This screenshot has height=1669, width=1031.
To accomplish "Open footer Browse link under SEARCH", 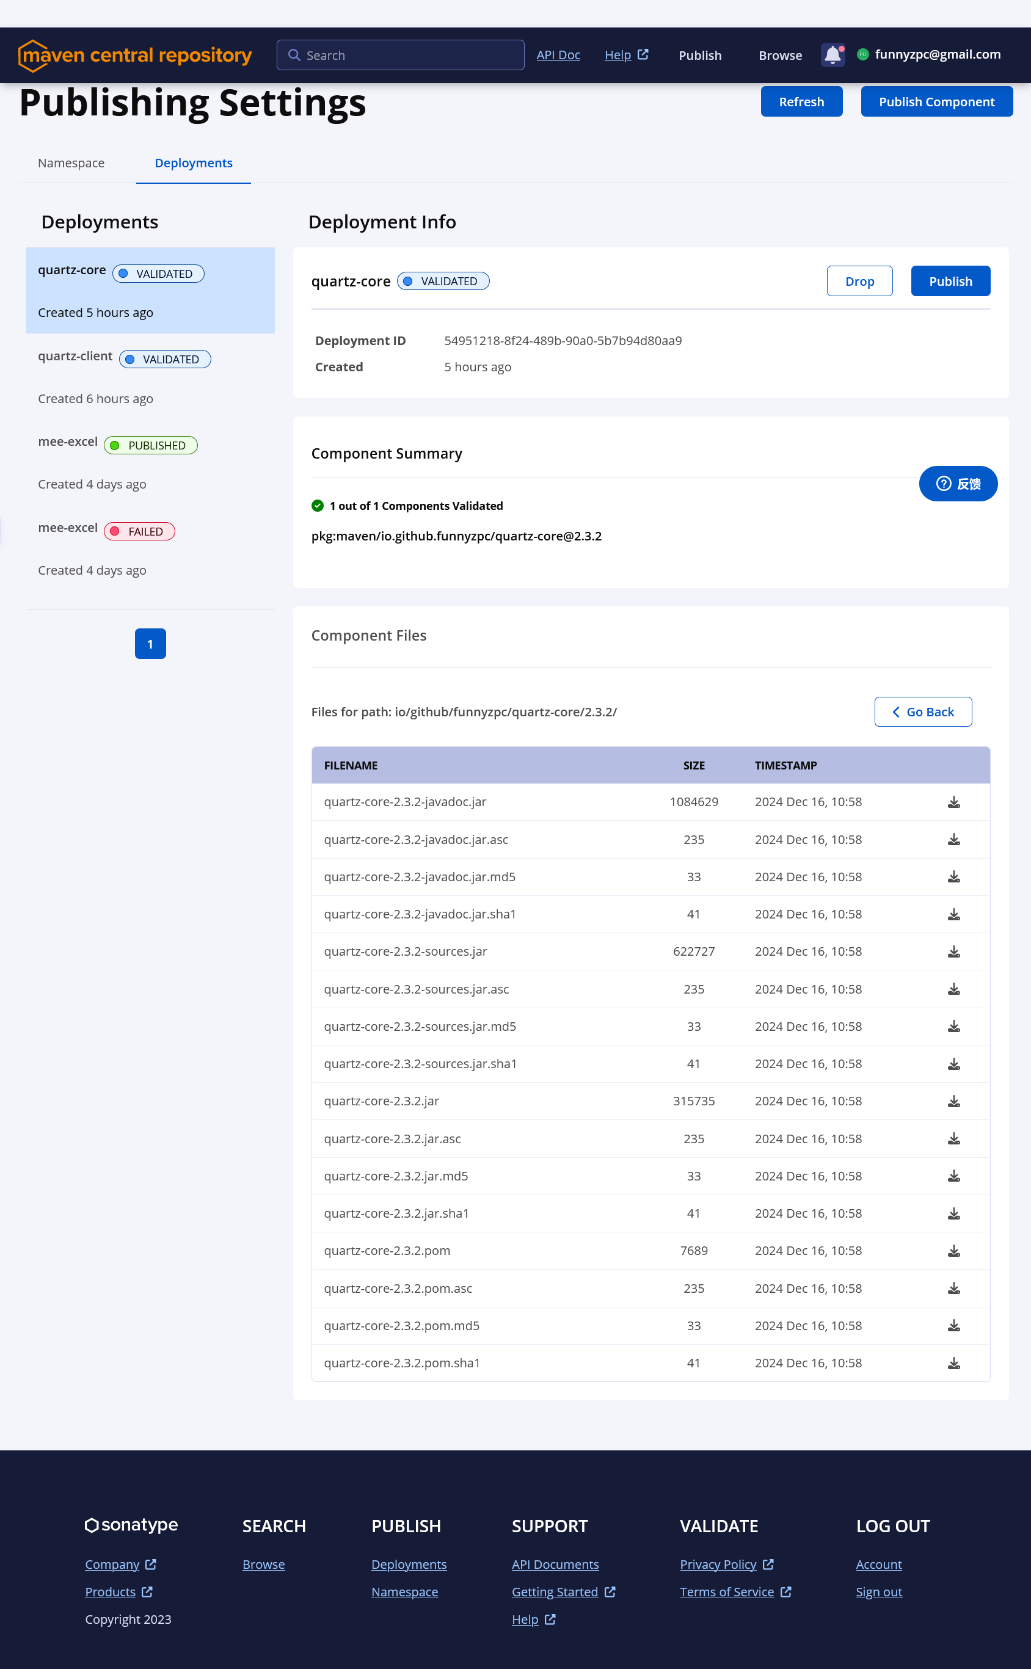I will point(263,1564).
